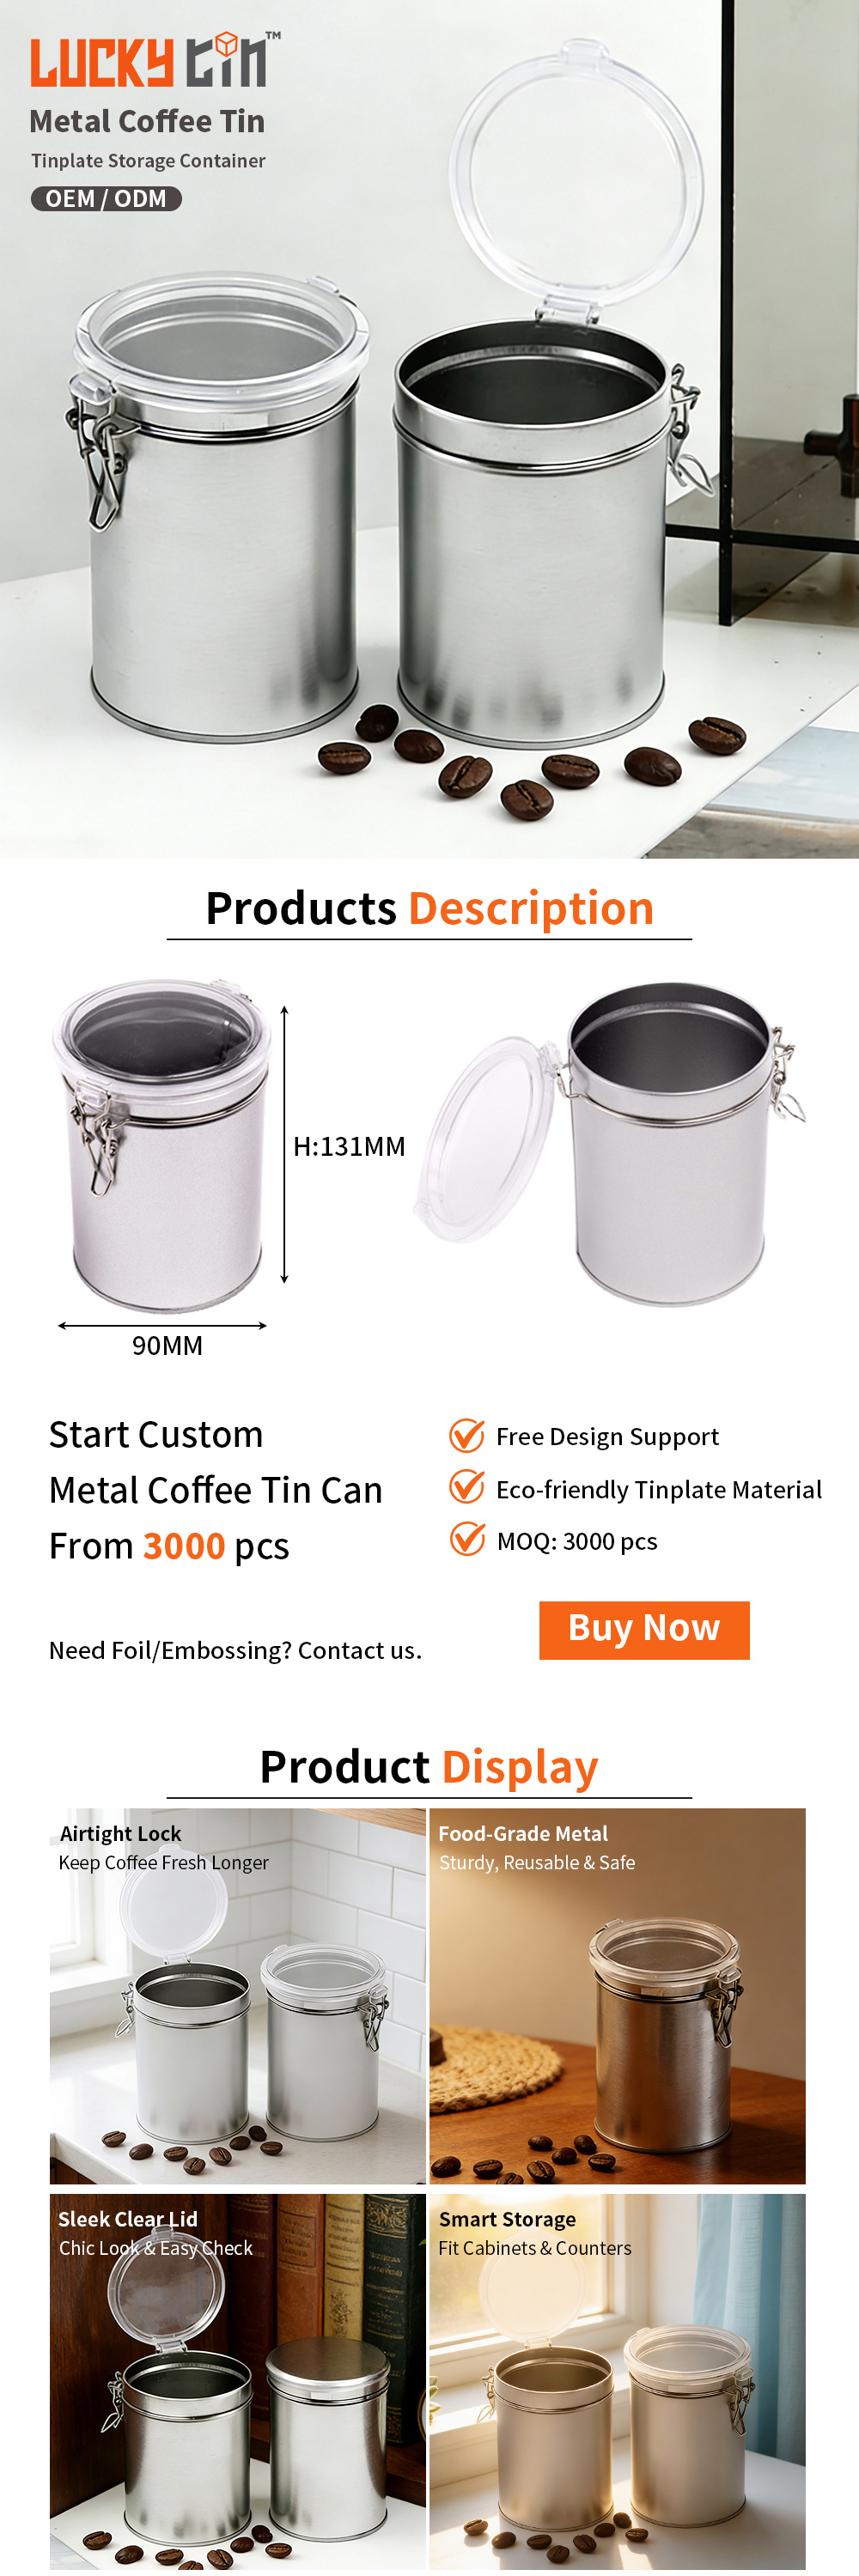Click the Free Design Support checkmark icon
The width and height of the screenshot is (859, 2576).
(466, 1435)
